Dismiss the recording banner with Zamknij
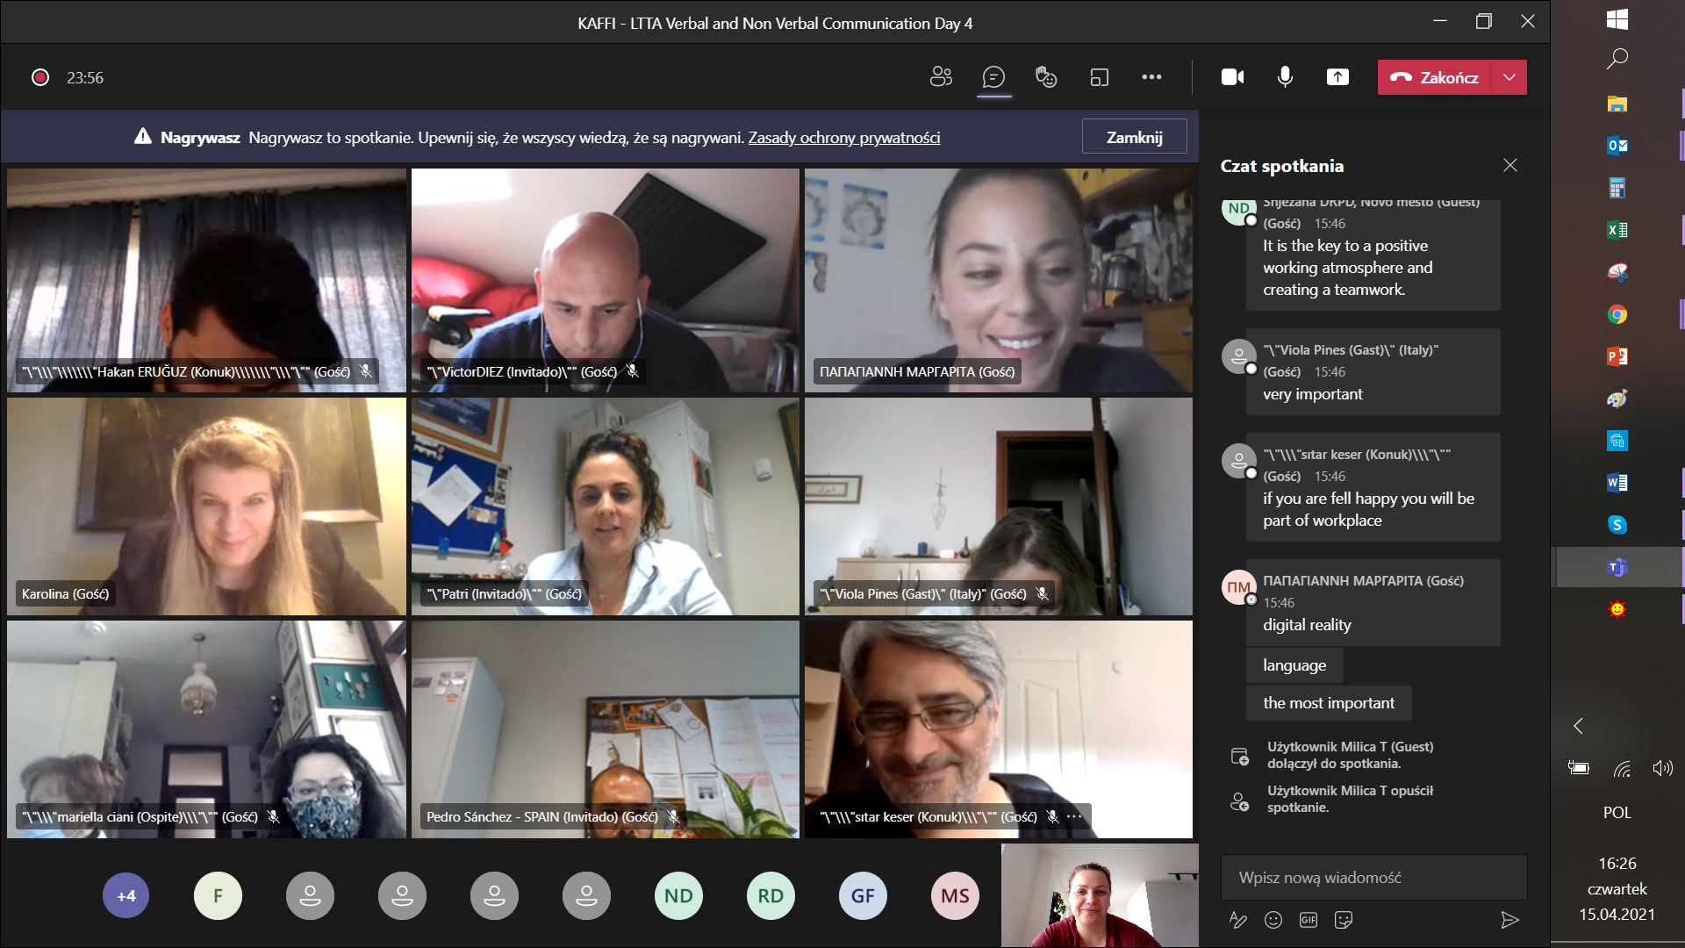The image size is (1685, 948). (x=1134, y=137)
